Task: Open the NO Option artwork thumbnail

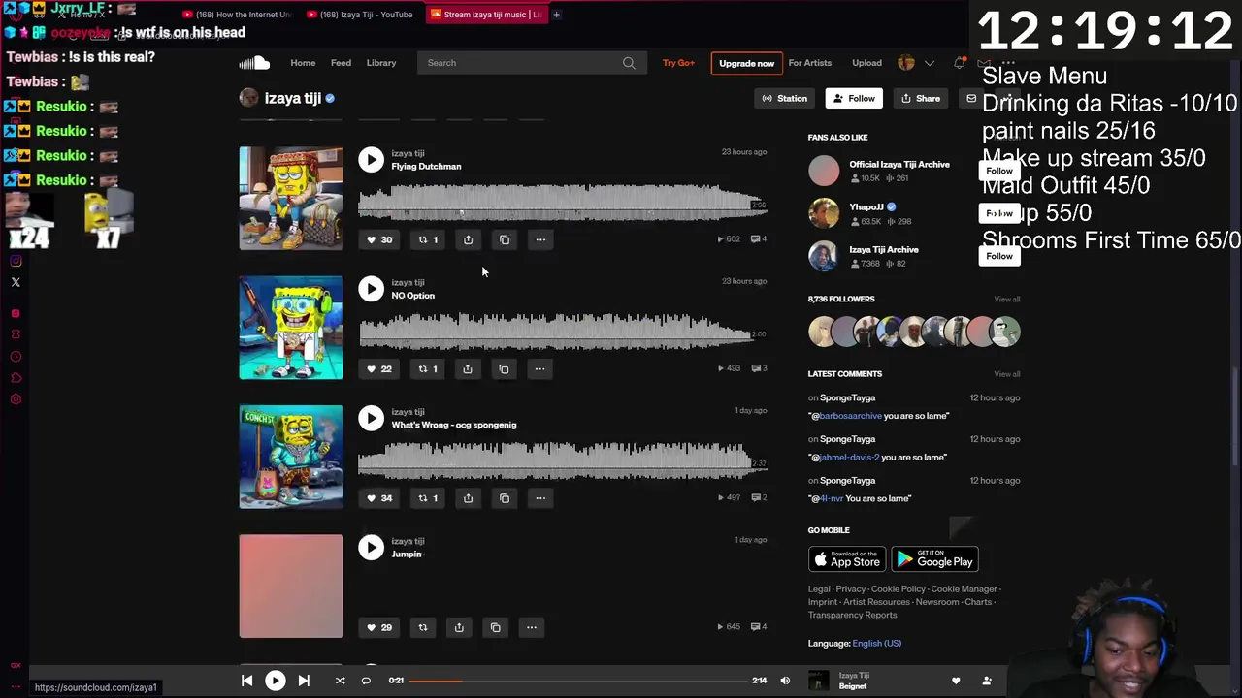Action: pos(291,328)
